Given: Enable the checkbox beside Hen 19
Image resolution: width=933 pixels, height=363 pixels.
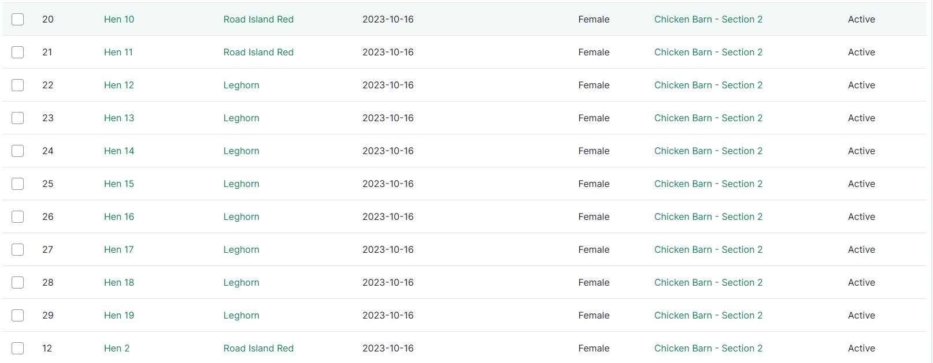Looking at the screenshot, I should click(18, 315).
